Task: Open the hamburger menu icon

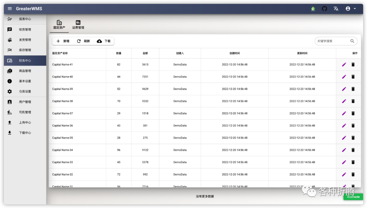Action: (x=10, y=8)
